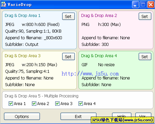Click 'h:300 (Max)' text in Area 2
The width and height of the screenshot is (155, 124).
109,25
